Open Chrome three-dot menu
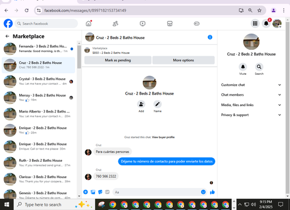Image resolution: width=290 pixels, height=210 pixels. (x=284, y=10)
